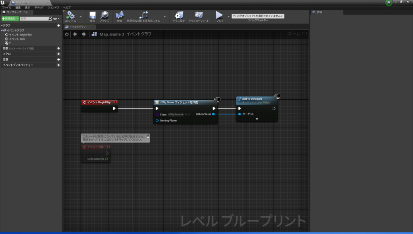Toggle the eye view options in My Blueprint
Screen dimensions: 413x234
pyautogui.click(x=55, y=19)
